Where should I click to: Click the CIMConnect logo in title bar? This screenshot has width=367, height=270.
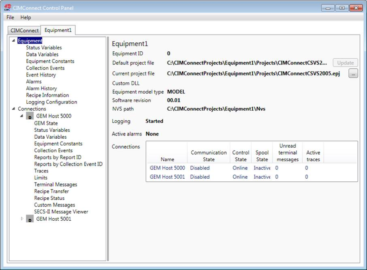[7, 8]
